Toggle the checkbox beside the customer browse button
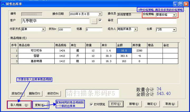Image resolution: width=190 pixels, height=112 pixels. point(100,20)
